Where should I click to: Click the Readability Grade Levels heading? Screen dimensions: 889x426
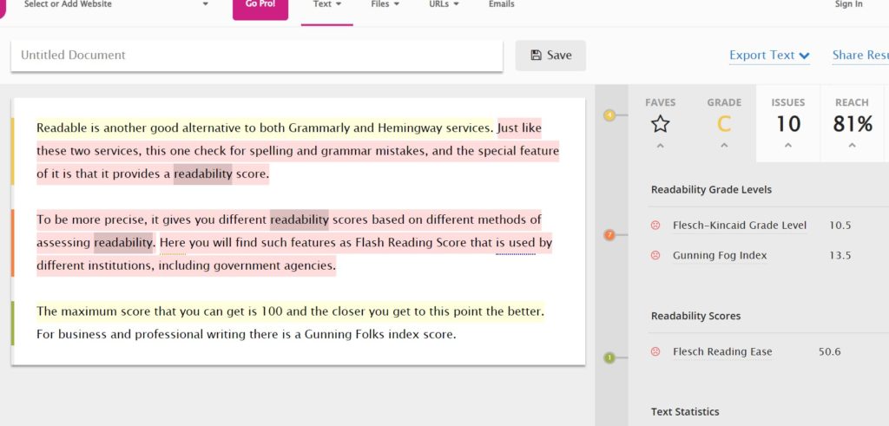pos(711,190)
